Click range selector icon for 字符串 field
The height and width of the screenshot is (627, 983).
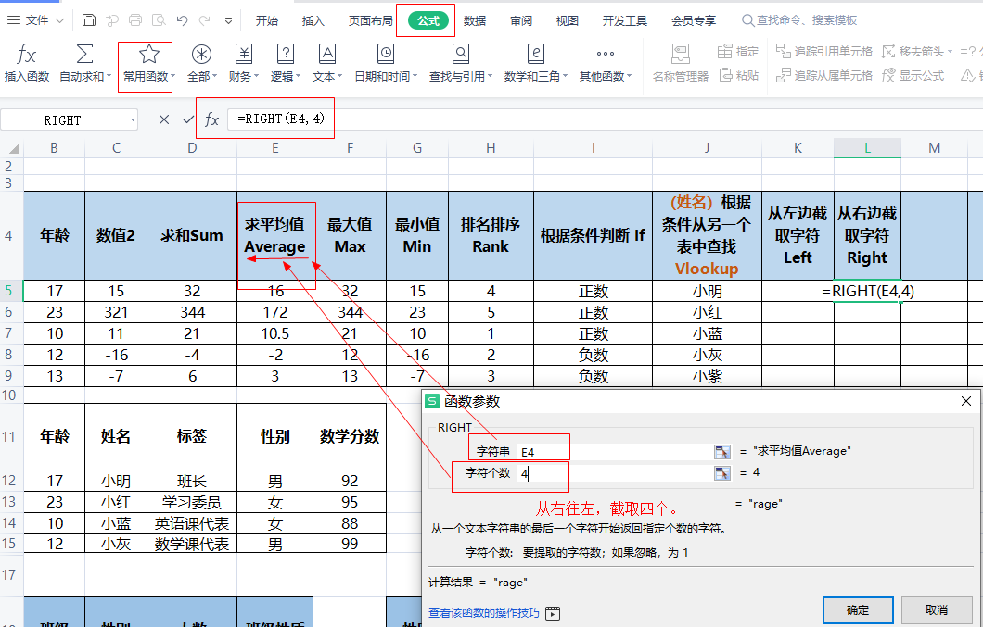[x=722, y=452]
